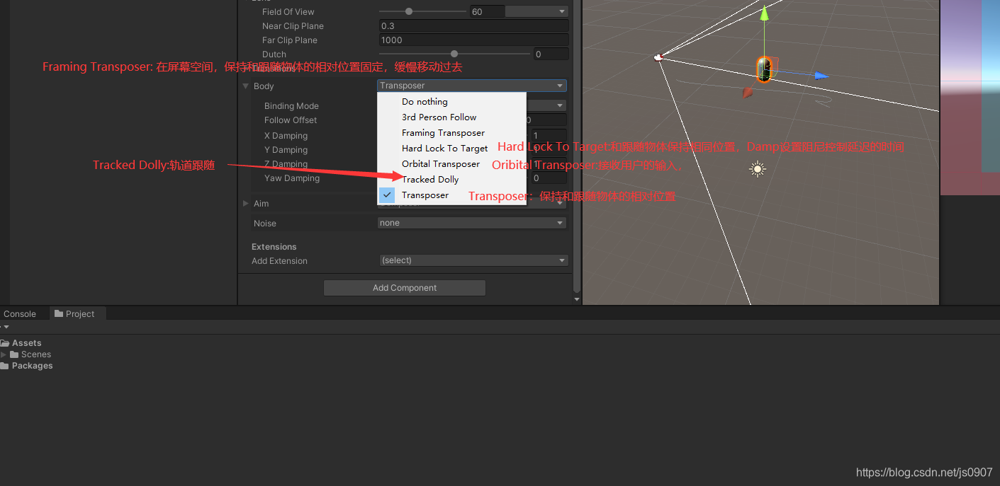
Task: Click the red X-axis gizmo arrow
Action: coord(748,93)
